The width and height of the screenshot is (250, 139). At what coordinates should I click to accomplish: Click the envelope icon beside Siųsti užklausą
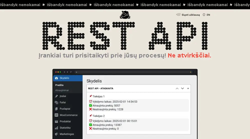tap(178, 15)
